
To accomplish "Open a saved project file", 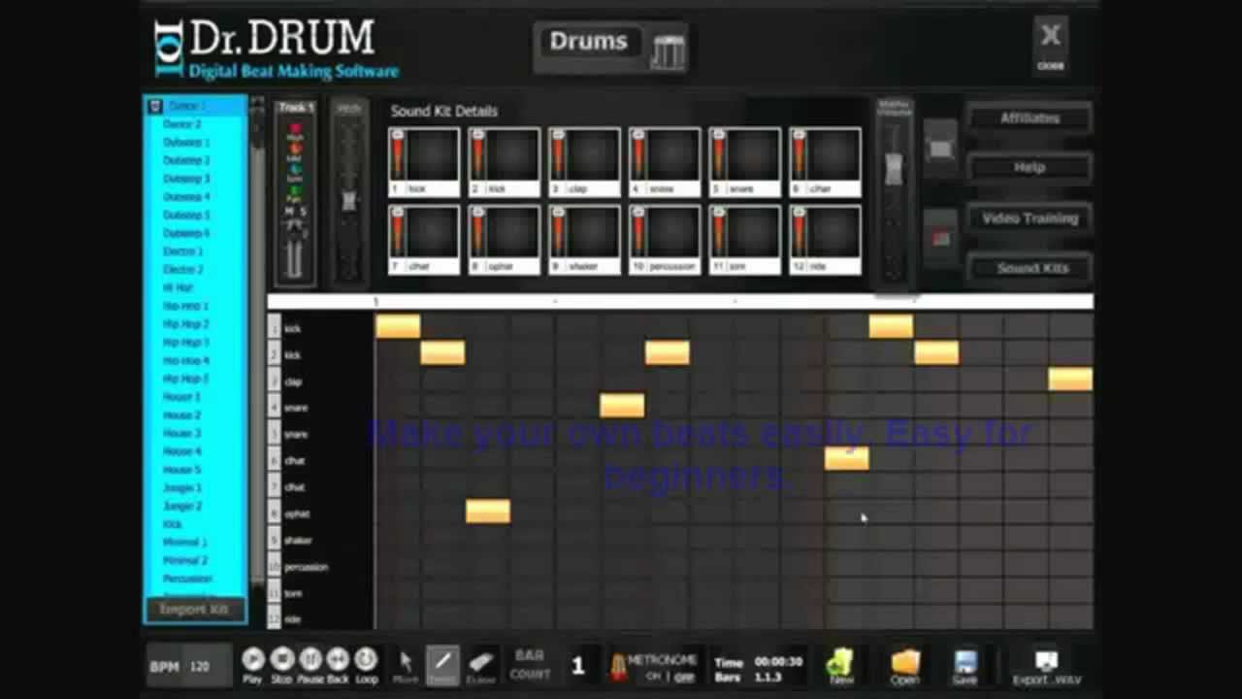I will click(x=904, y=666).
